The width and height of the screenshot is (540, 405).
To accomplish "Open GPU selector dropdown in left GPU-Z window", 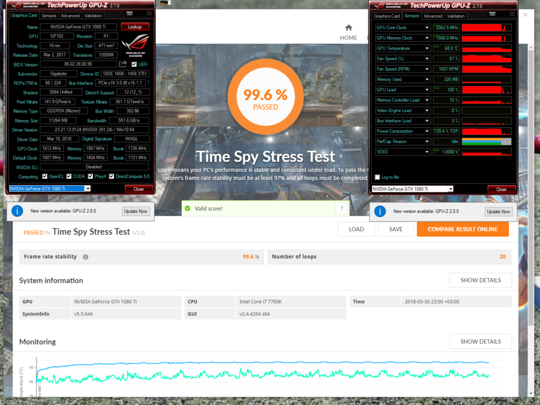I will tap(88, 188).
